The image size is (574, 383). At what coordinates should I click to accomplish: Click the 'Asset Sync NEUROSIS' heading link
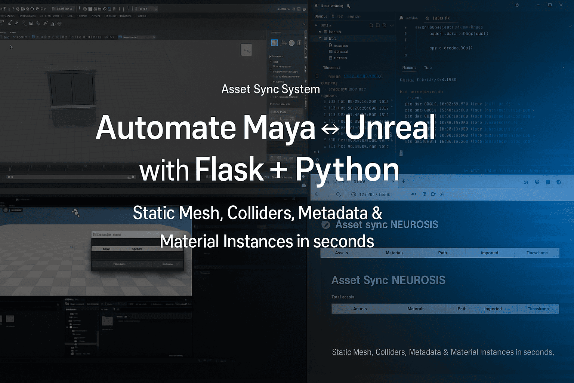click(x=388, y=280)
